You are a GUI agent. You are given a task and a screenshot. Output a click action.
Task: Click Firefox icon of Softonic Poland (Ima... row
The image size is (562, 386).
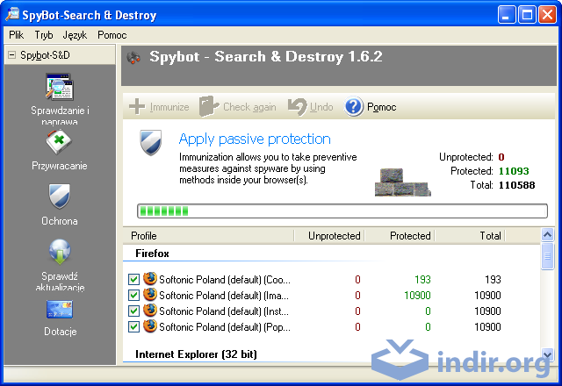coord(150,295)
